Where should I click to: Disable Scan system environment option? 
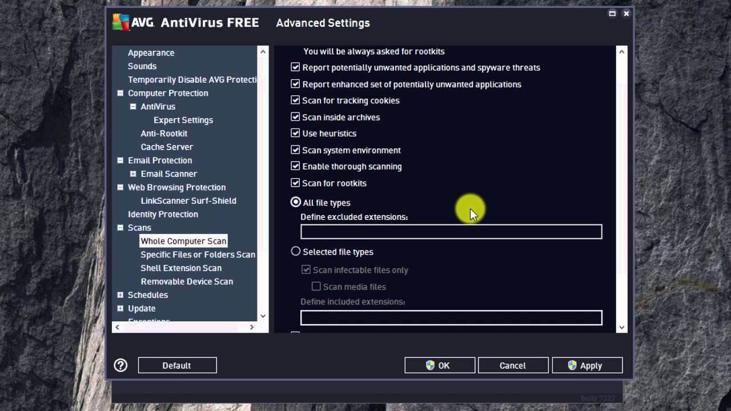click(295, 150)
